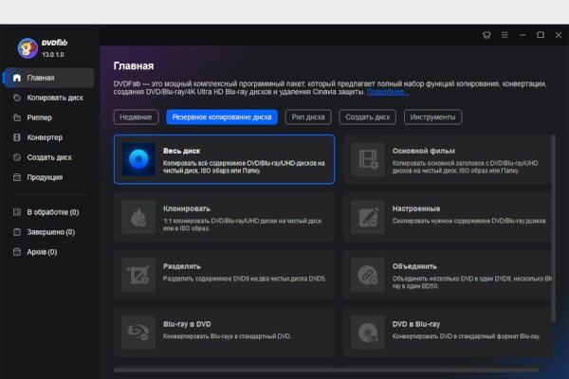Click the film strip icon of Основной фильм
This screenshot has height=379, width=569.
click(x=368, y=159)
